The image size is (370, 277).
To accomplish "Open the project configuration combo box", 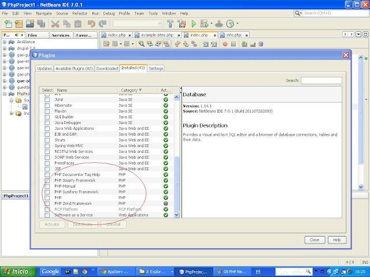I will point(138,24).
